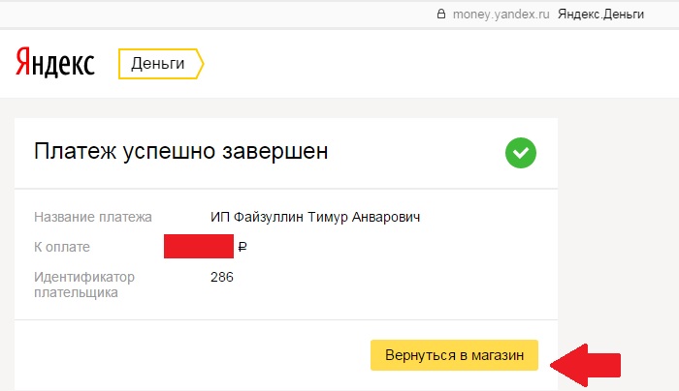The height and width of the screenshot is (391, 679).
Task: Click the Яндекс.Деньги page title
Action: [x=600, y=15]
